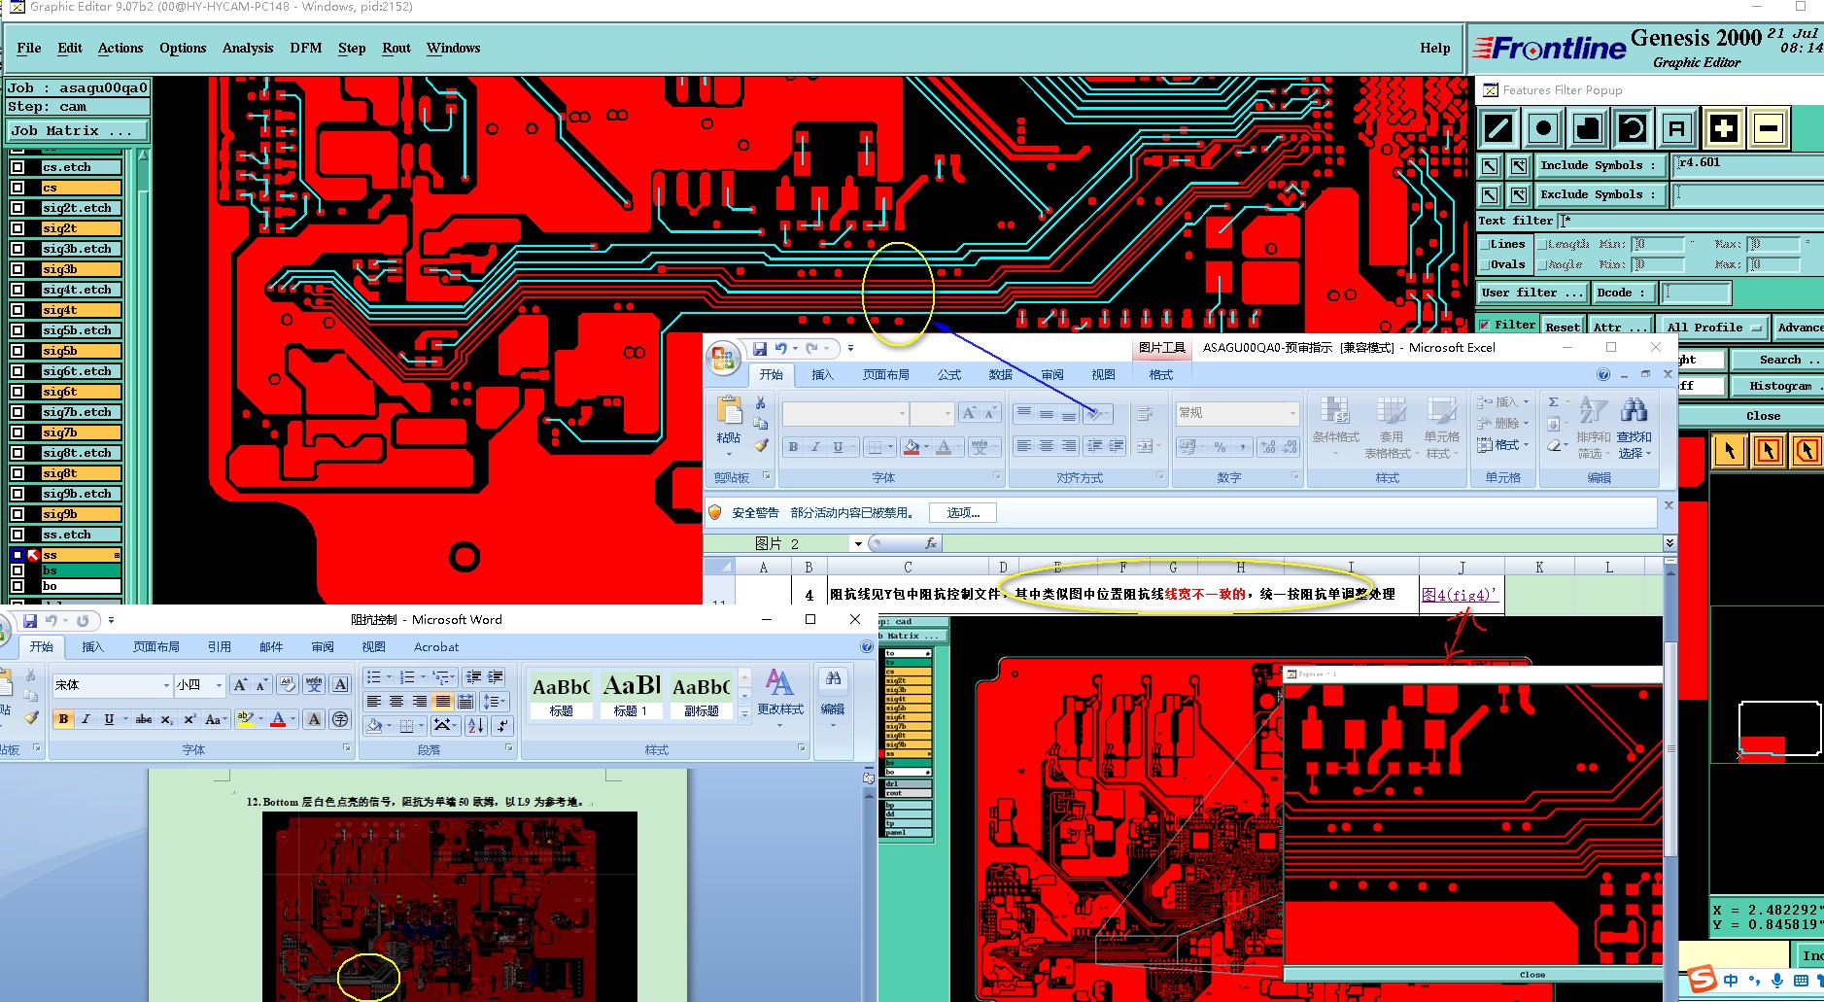Switch to Word Acrobat tab
This screenshot has width=1824, height=1002.
(436, 647)
